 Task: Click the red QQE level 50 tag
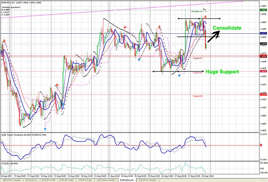click(261, 145)
